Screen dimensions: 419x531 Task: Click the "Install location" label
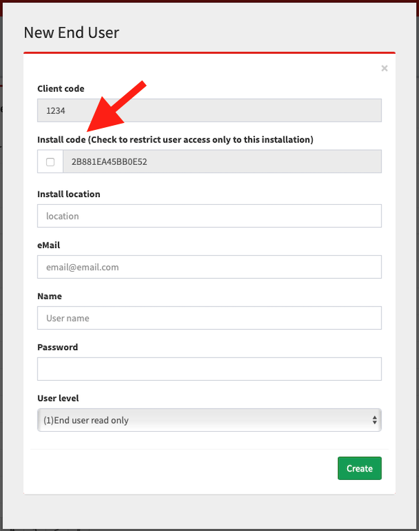[68, 194]
